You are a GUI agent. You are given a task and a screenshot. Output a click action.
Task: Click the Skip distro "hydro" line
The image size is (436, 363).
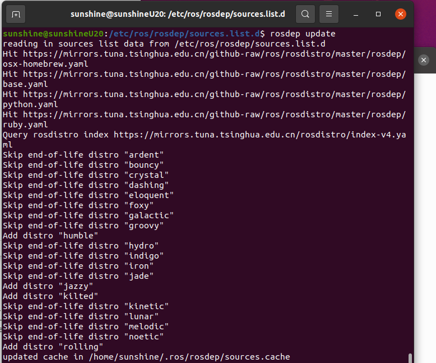click(x=81, y=246)
